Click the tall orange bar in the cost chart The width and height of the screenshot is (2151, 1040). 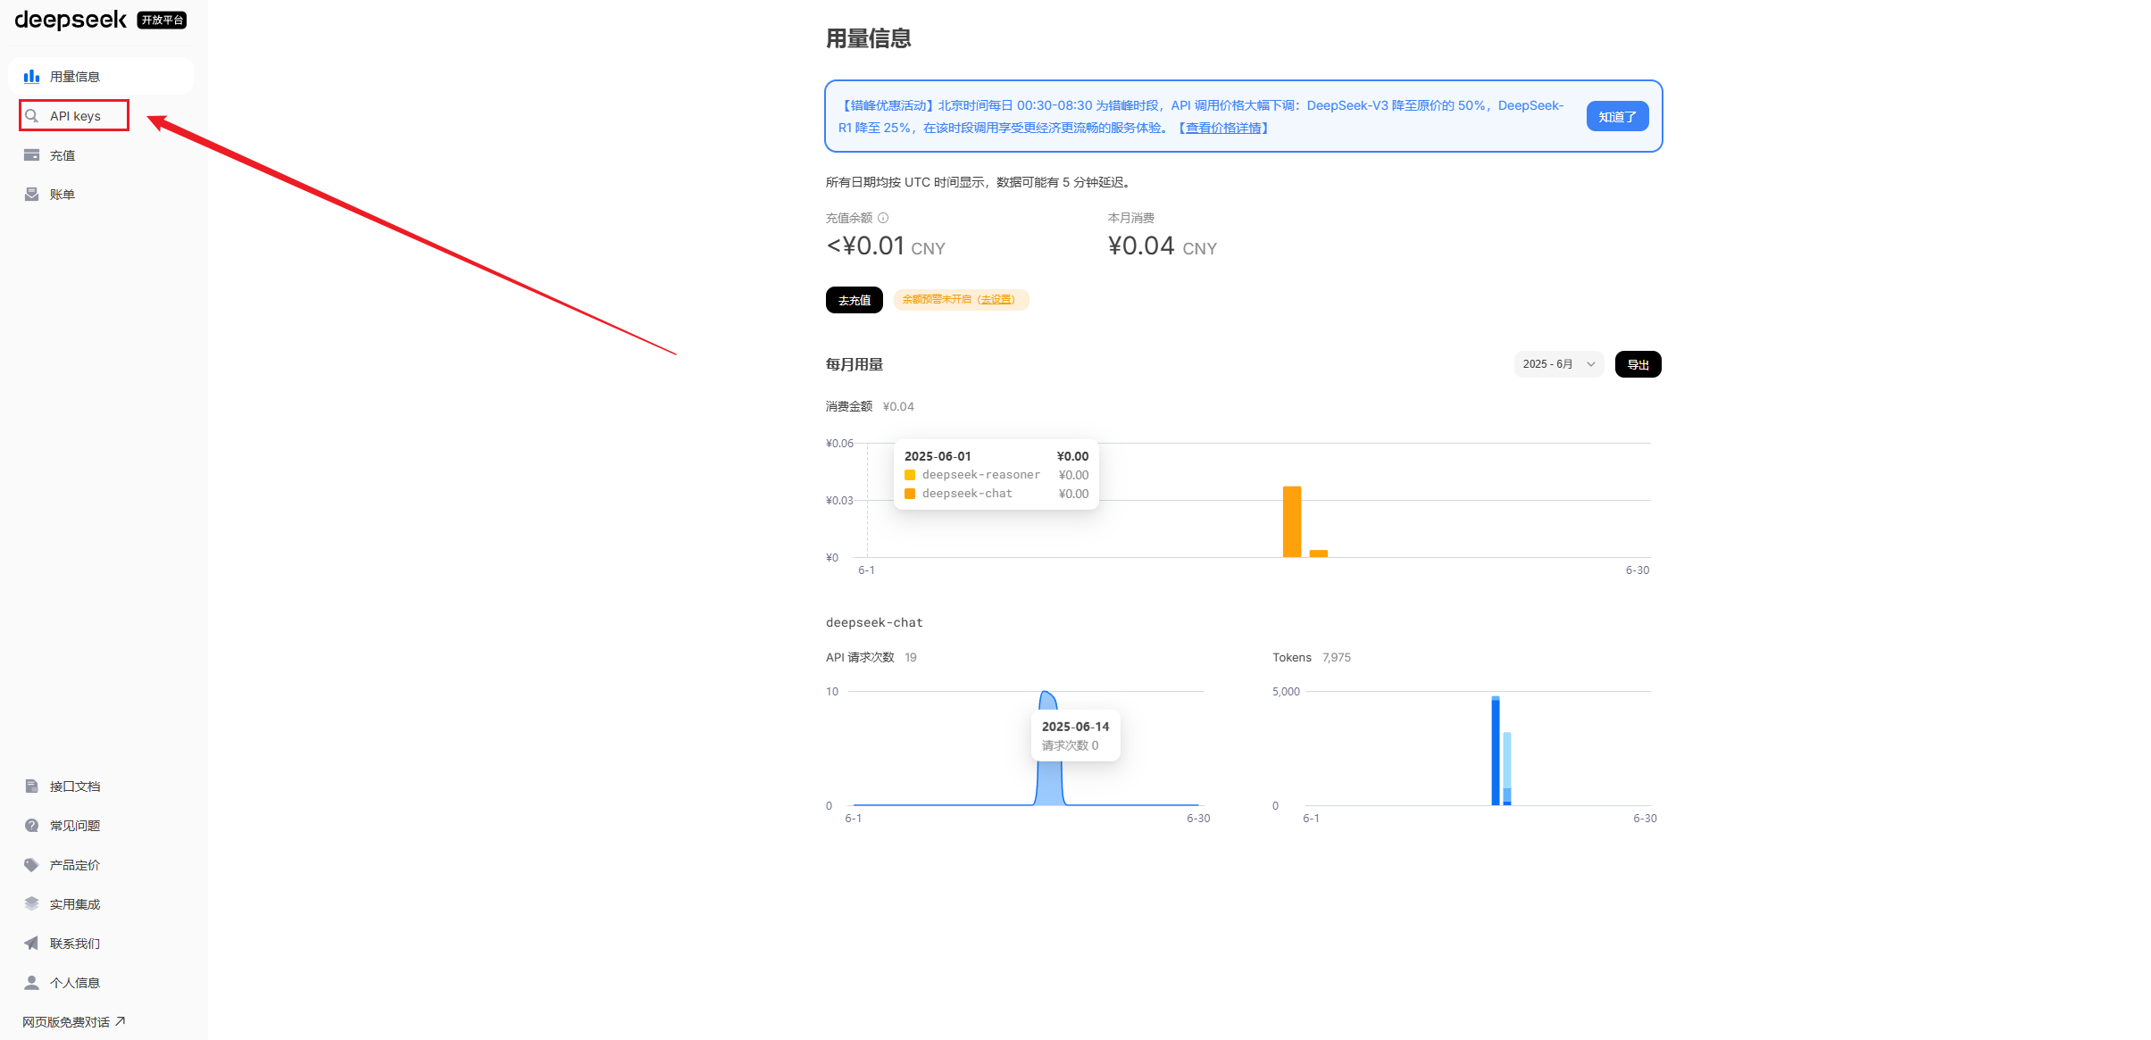pyautogui.click(x=1291, y=522)
